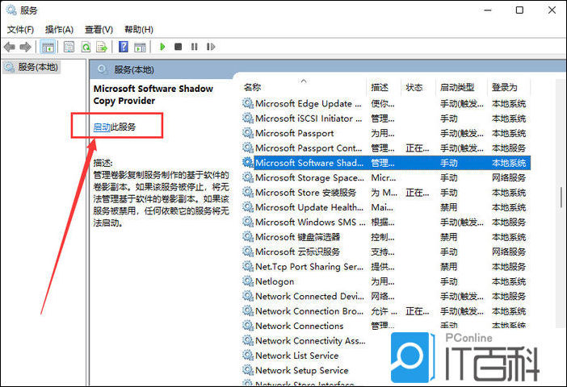The width and height of the screenshot is (567, 387).
Task: Click gear icon of Microsoft Edge Update row
Action: point(248,104)
